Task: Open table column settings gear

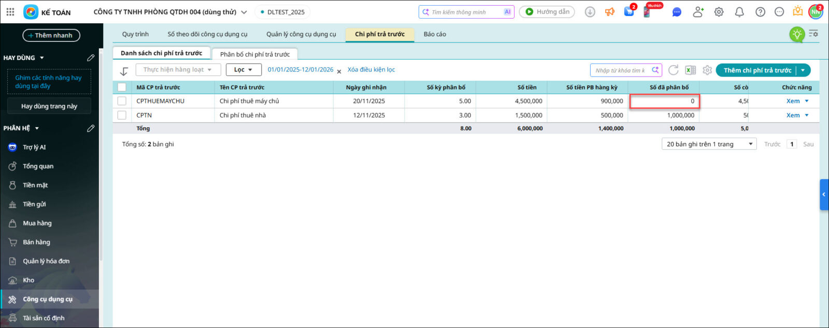Action: tap(707, 70)
